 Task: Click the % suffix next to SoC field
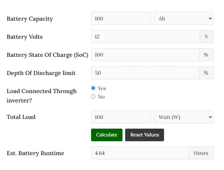click(206, 55)
